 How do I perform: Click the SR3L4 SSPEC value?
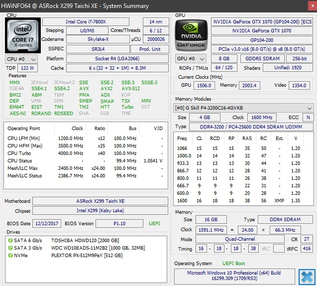98,49
